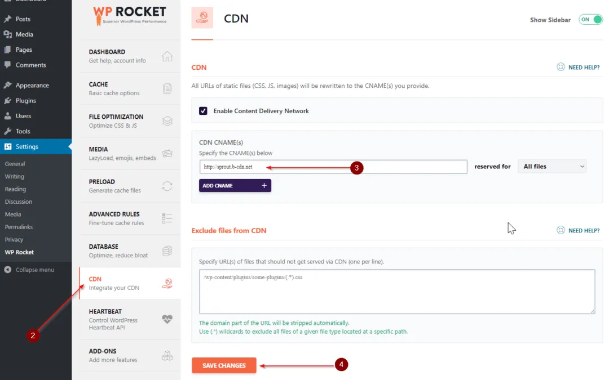The width and height of the screenshot is (609, 380).
Task: Click NEED HELP next to Exclude files
Action: click(x=578, y=230)
